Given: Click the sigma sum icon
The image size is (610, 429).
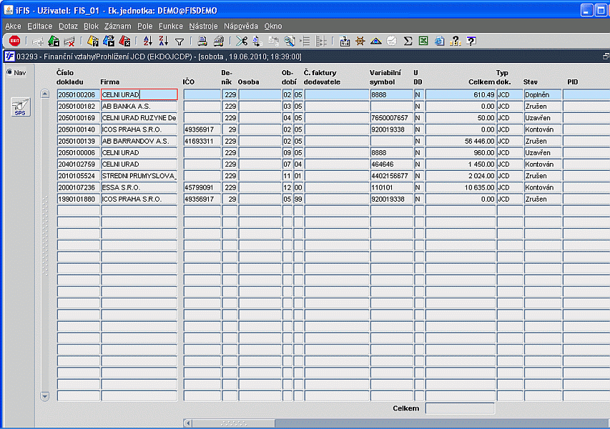Looking at the screenshot, I should tap(408, 41).
